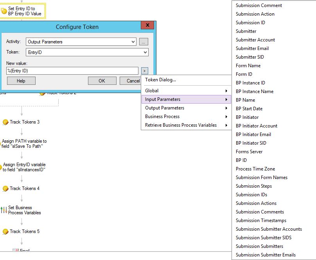Click the Set Entry ID activity icon
The height and width of the screenshot is (260, 316).
click(4, 11)
